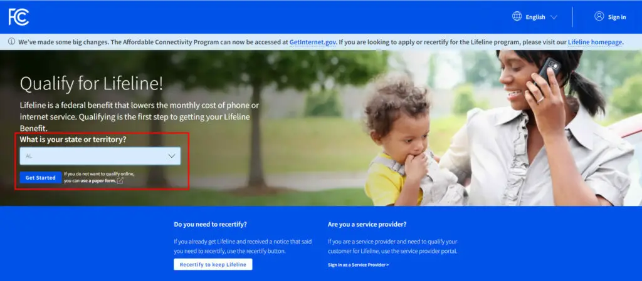
Task: Click the info icon in notice banner
Action: [x=11, y=42]
